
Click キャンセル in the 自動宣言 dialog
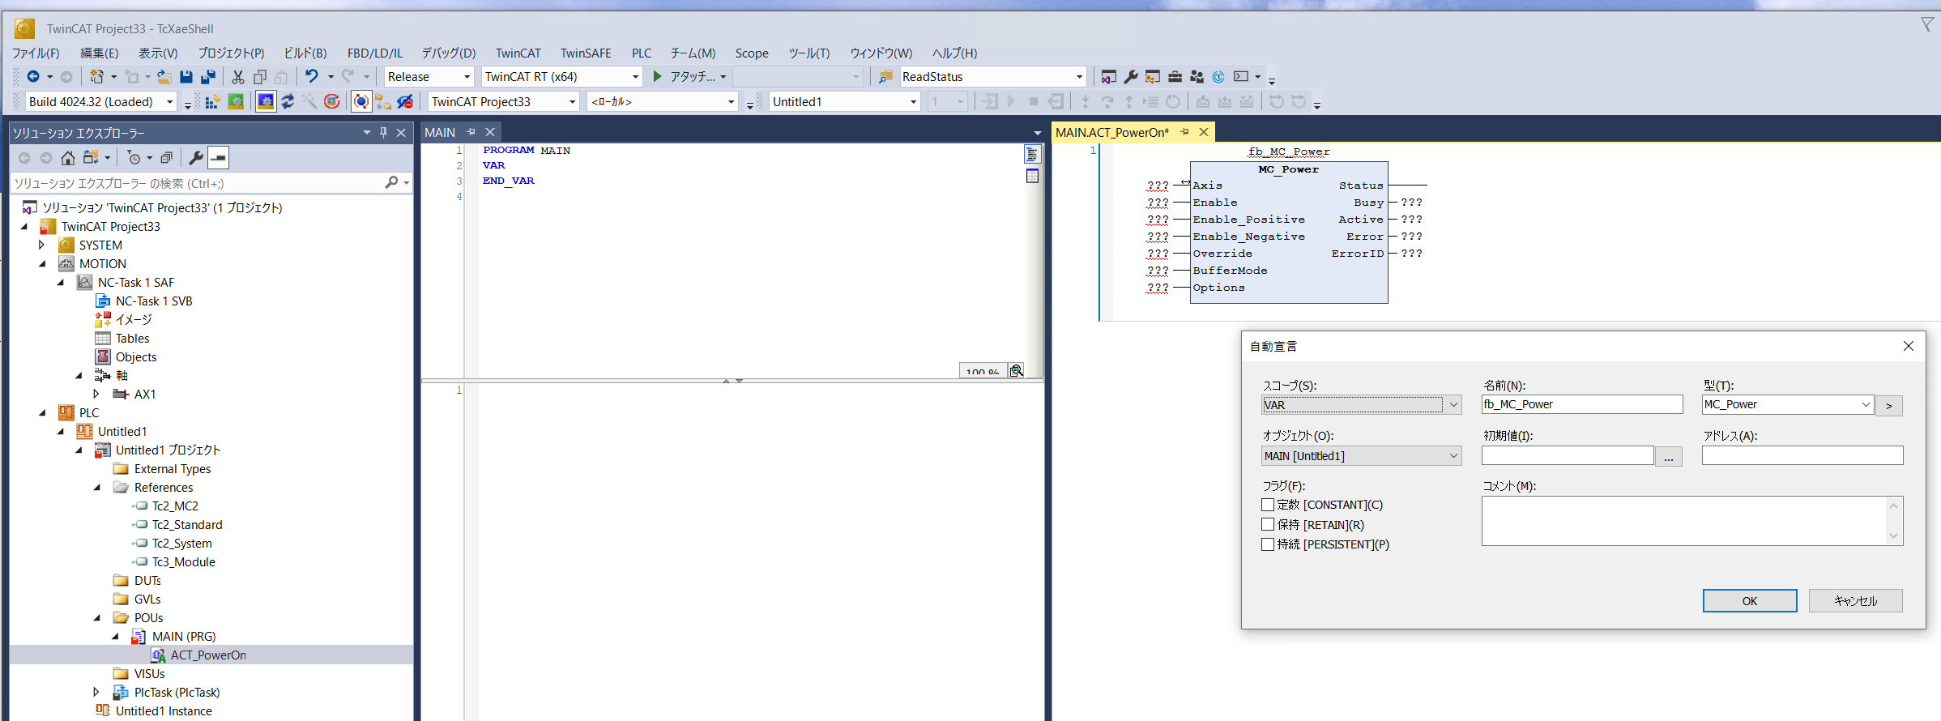pyautogui.click(x=1855, y=601)
